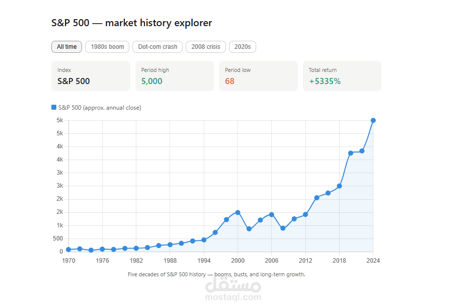
Task: Show the 2008 crisis period
Action: click(x=206, y=47)
